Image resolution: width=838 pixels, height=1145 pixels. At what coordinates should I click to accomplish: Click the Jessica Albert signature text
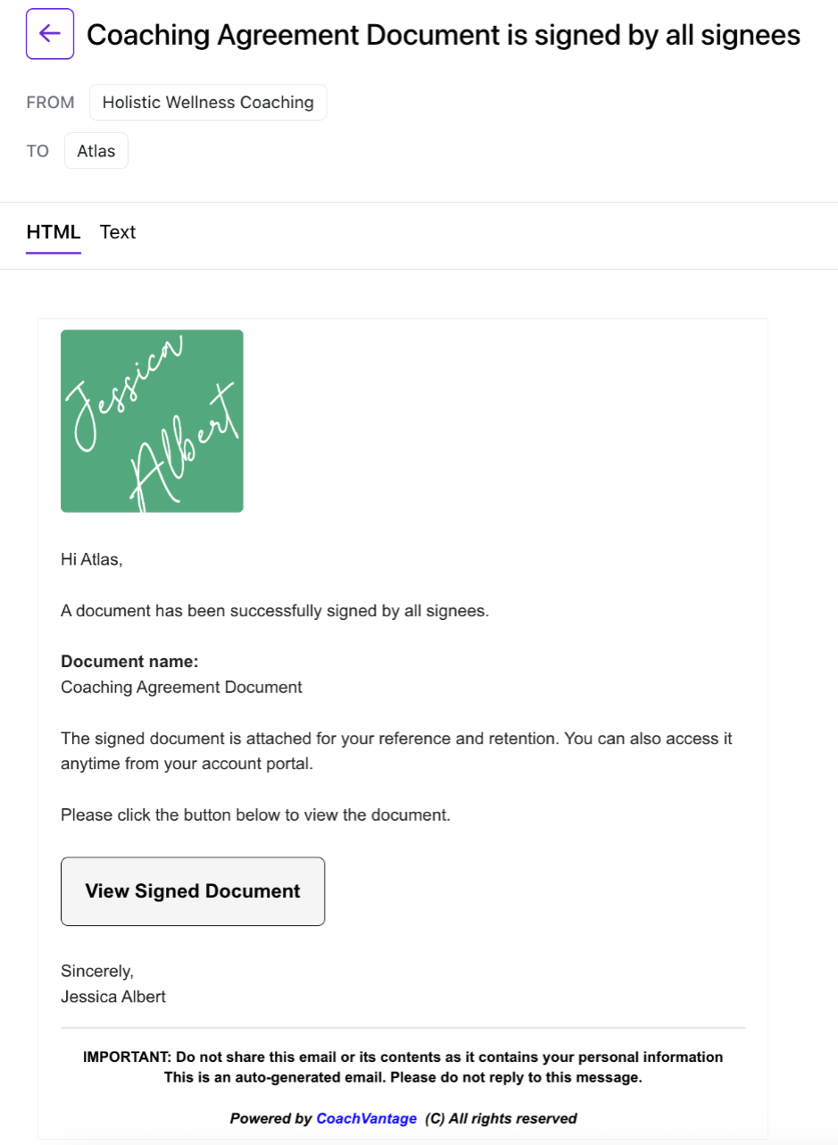[113, 997]
